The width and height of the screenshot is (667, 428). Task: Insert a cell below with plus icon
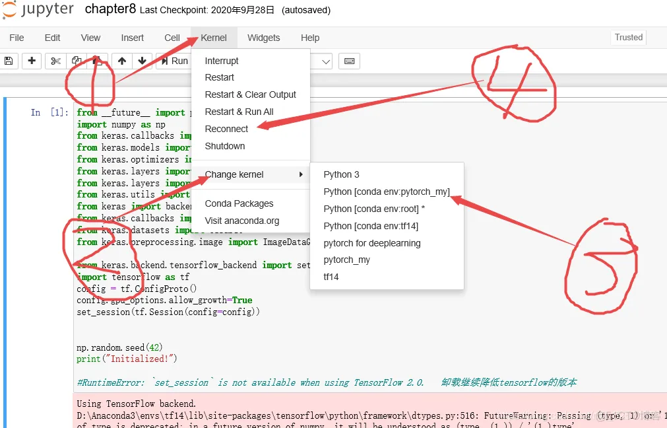pos(32,61)
